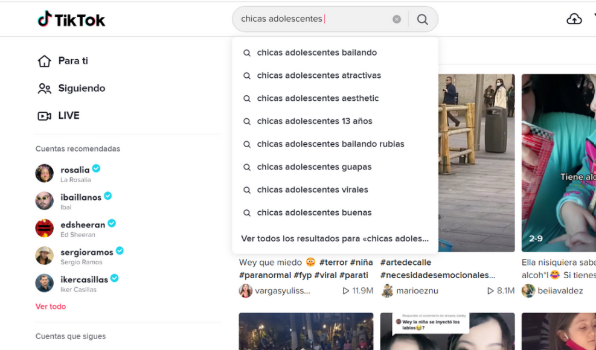Open the rosalia avatar
This screenshot has height=350, width=596.
(45, 173)
